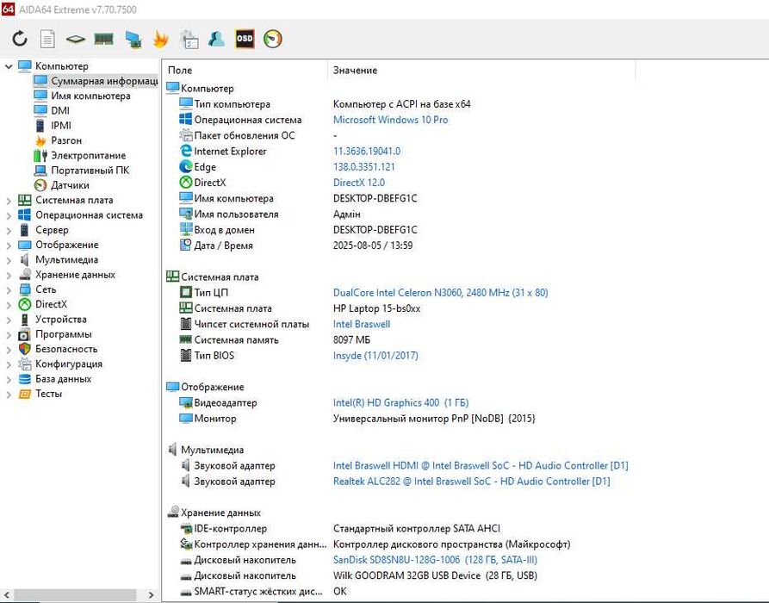Viewport: 769px width, 603px height.
Task: Open the Электропитание tree item
Action: pos(80,156)
